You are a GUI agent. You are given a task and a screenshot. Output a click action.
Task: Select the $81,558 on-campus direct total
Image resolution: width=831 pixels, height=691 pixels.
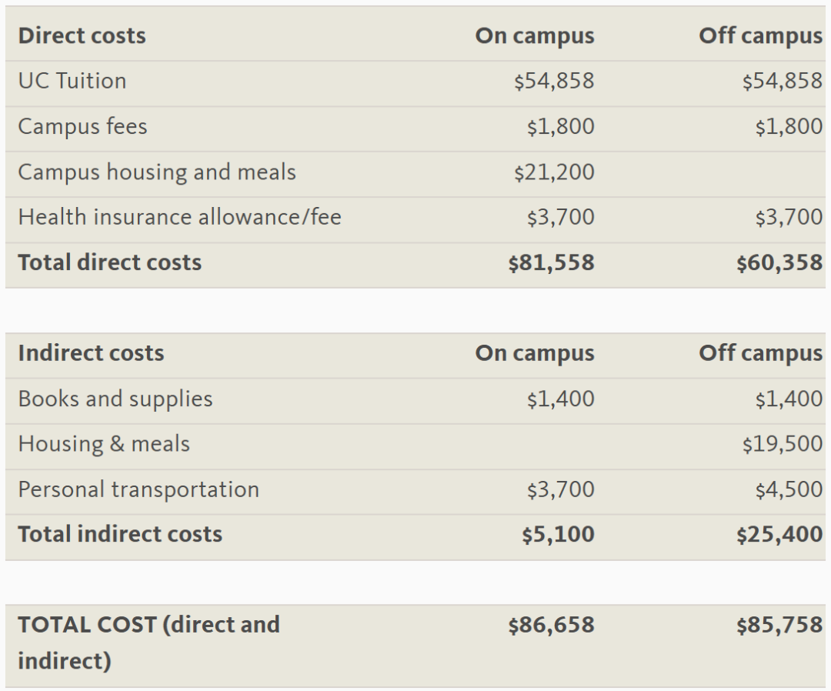point(551,262)
